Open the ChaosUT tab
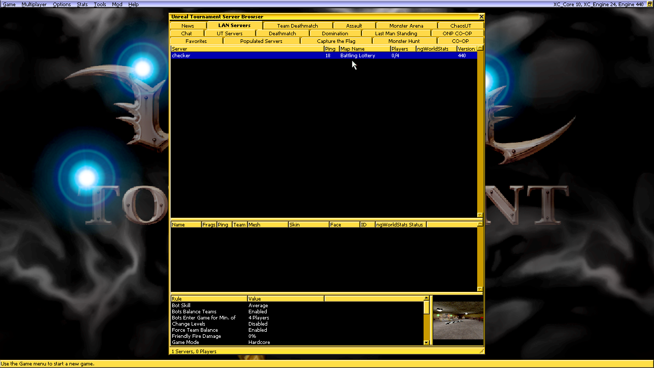The height and width of the screenshot is (368, 654). 461,26
